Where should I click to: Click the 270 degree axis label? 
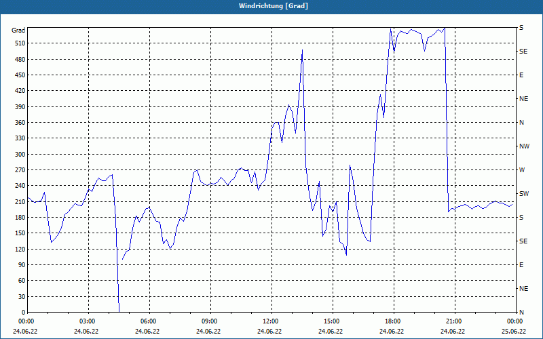point(20,170)
